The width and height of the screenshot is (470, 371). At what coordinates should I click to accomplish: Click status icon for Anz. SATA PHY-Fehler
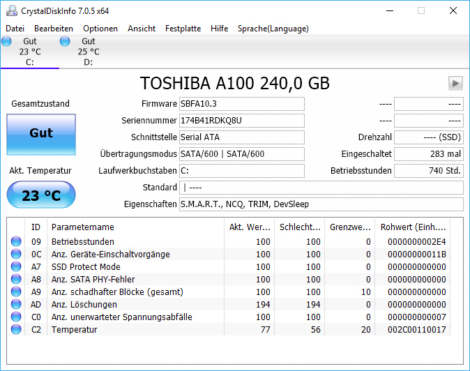click(x=16, y=280)
